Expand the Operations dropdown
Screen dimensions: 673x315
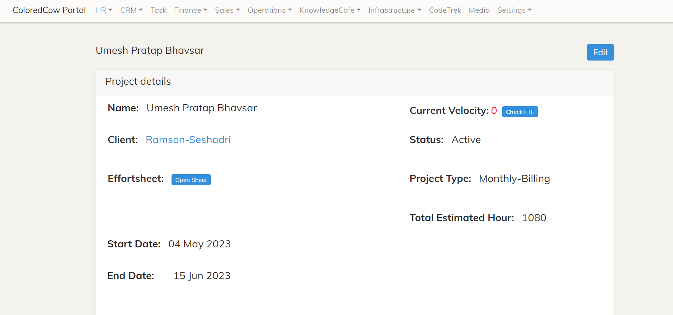269,10
